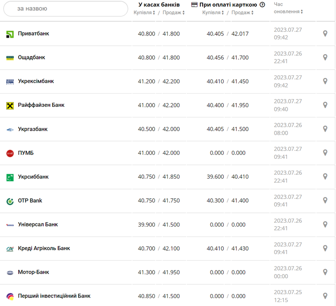
Task: Open the Приватбанк bank link
Action: tap(33, 34)
